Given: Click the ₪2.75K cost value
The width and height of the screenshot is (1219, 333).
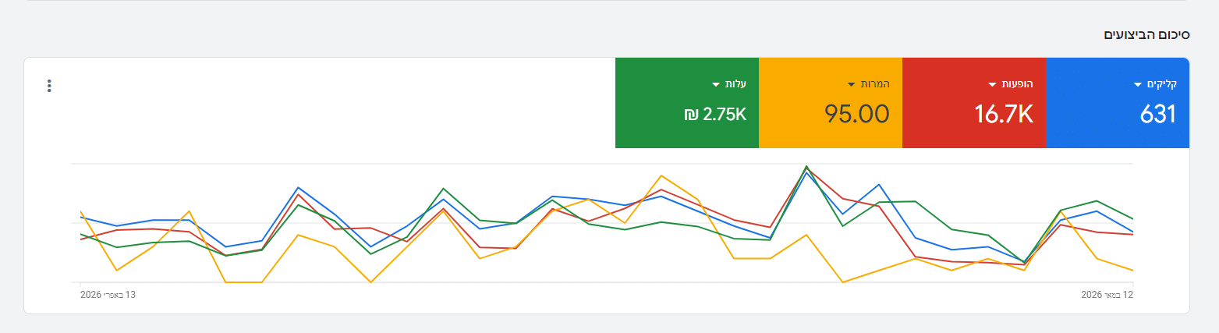Looking at the screenshot, I should point(715,115).
